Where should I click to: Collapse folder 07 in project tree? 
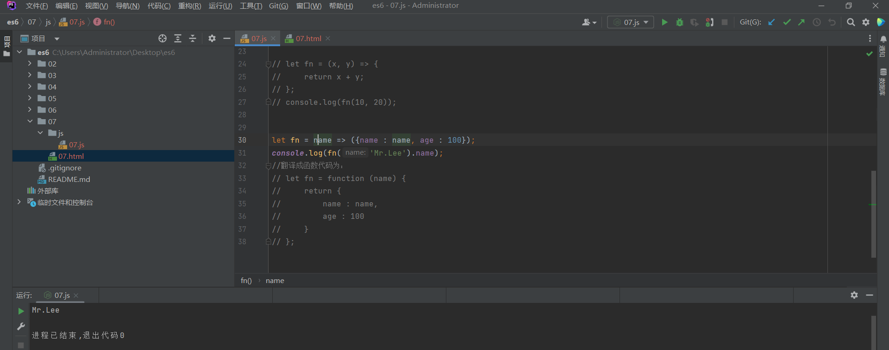click(x=30, y=121)
